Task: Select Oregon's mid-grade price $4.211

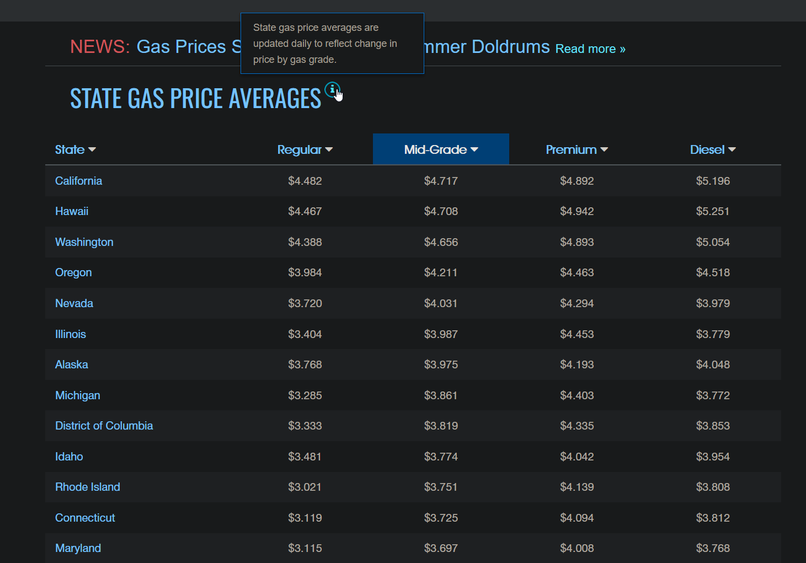Action: (x=441, y=272)
